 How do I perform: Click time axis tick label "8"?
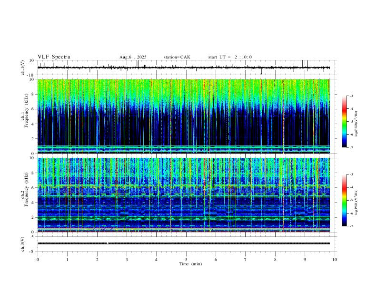275,260
